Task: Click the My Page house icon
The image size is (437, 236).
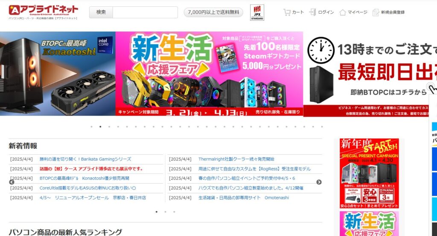Action: (343, 12)
